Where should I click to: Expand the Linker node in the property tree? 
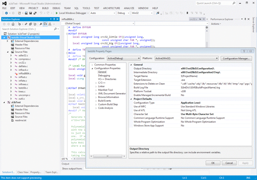coord(96,86)
